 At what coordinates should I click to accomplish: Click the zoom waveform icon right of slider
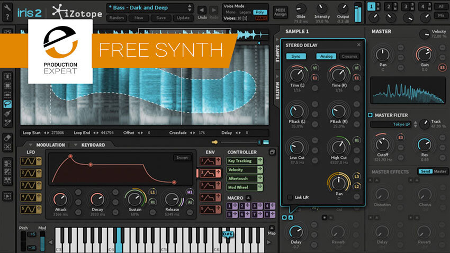[x=266, y=142]
